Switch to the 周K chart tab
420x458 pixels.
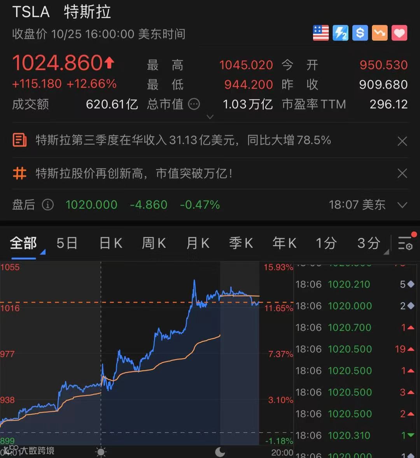point(154,243)
